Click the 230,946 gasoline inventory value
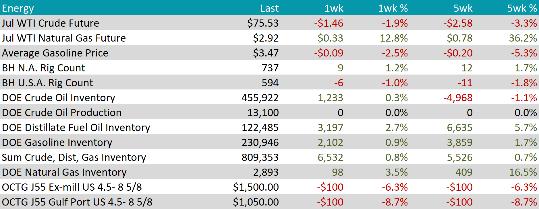Viewport: 539px width, 209px height. point(260,142)
